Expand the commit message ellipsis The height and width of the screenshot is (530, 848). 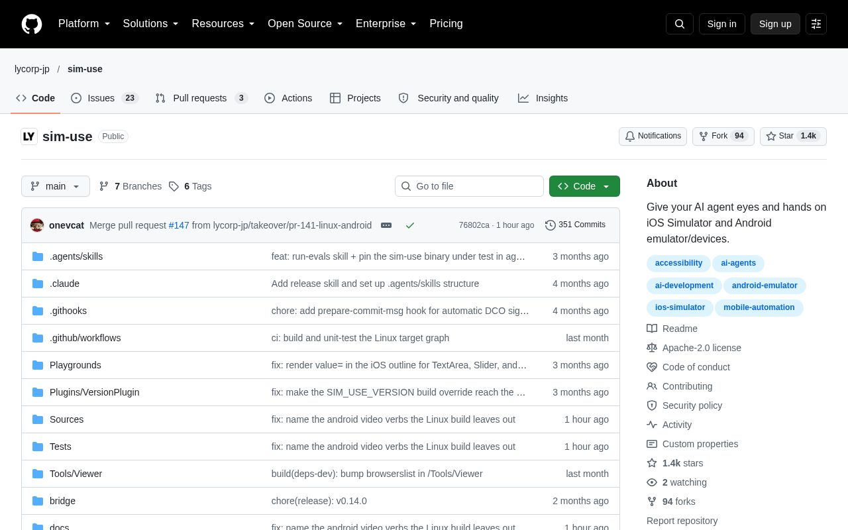[x=386, y=225]
